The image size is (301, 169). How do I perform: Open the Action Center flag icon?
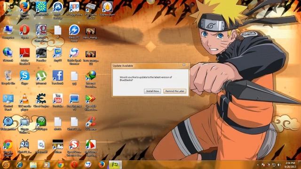(x=263, y=165)
